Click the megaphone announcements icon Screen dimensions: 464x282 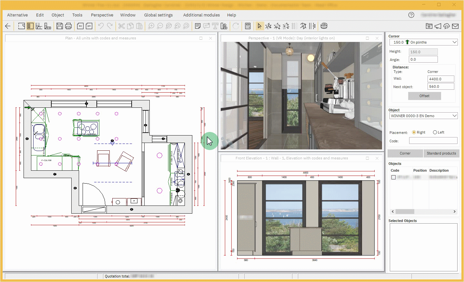click(x=438, y=26)
